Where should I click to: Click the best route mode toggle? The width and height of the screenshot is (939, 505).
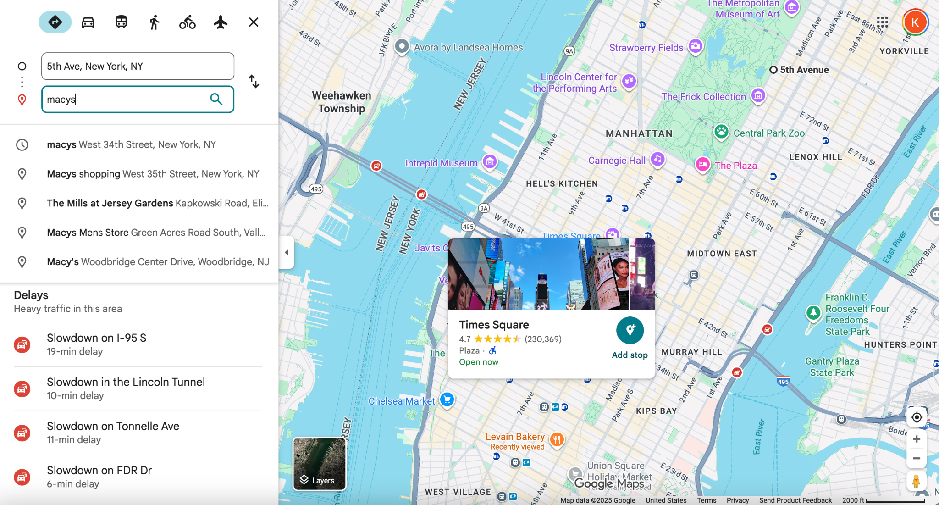pyautogui.click(x=55, y=22)
